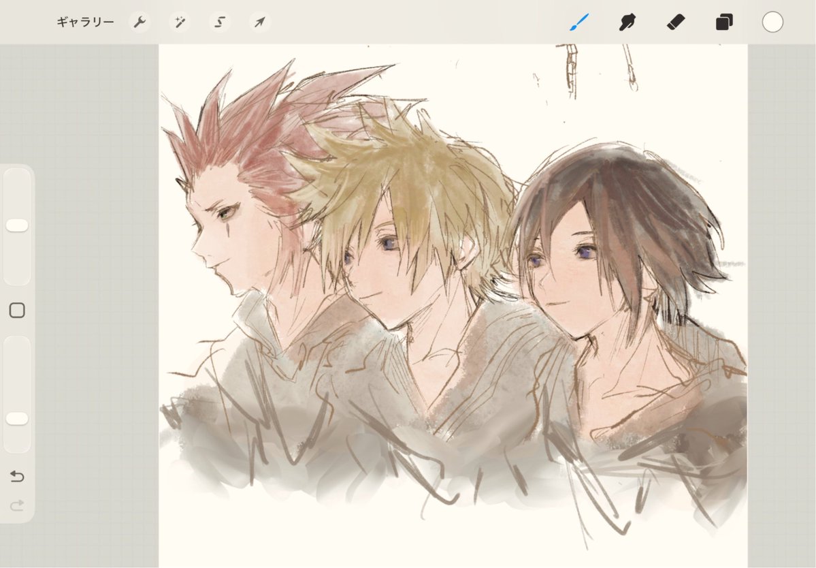Viewport: 816px width, 568px height.
Task: Tap the brush size slider handle
Action: [18, 225]
